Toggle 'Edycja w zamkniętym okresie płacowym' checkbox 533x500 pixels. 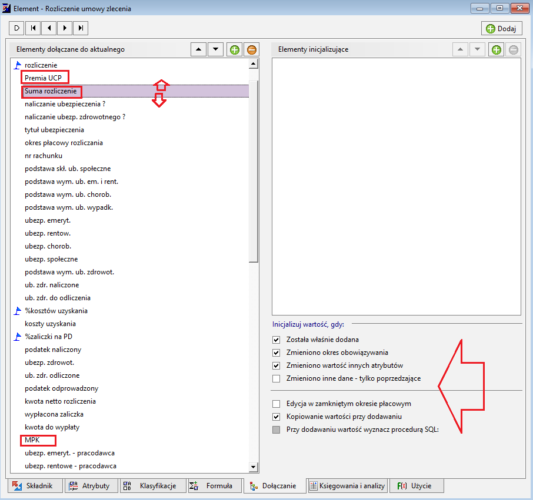pyautogui.click(x=277, y=404)
